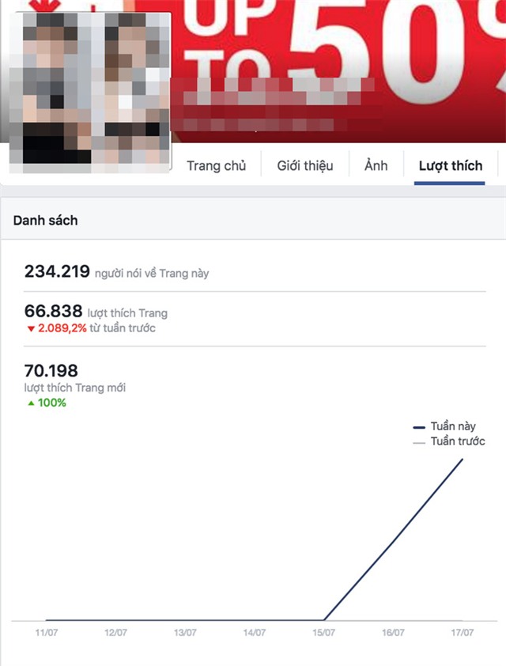The image size is (506, 666).
Task: Select the 17/07 date on chart axis
Action: 462,633
